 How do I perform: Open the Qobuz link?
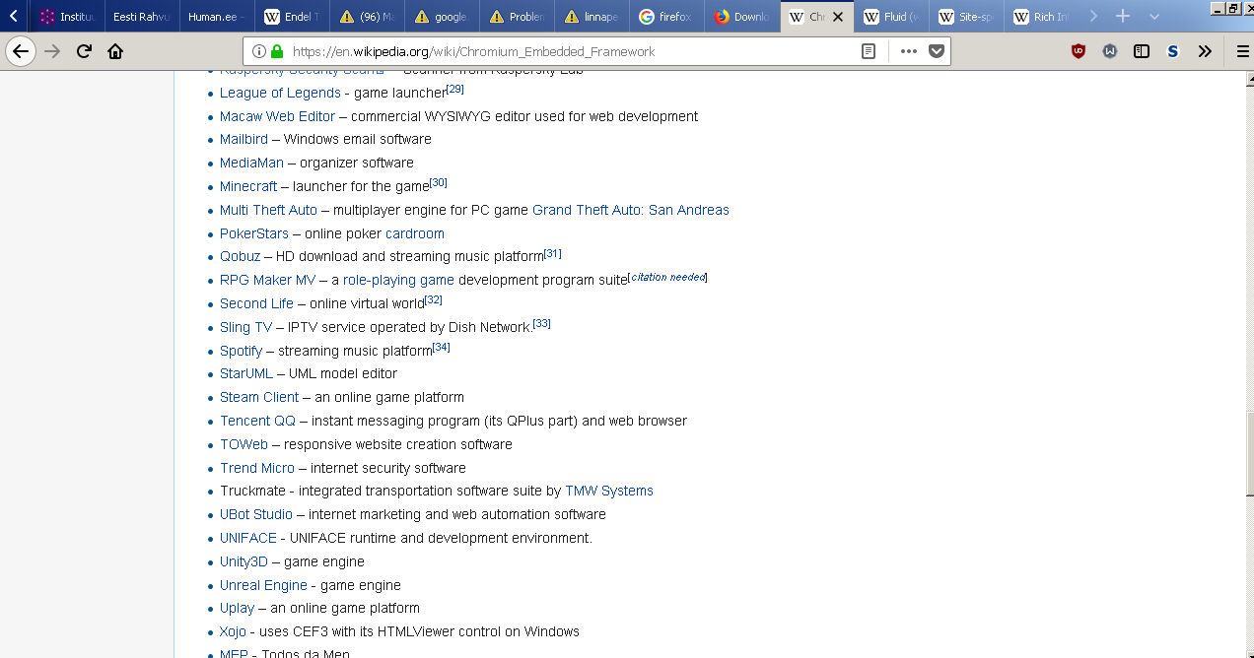pyautogui.click(x=241, y=256)
